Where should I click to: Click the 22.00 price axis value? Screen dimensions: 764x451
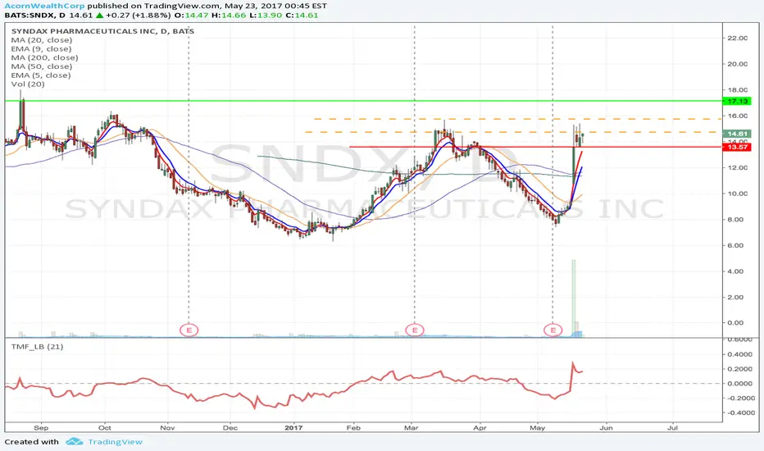point(737,38)
